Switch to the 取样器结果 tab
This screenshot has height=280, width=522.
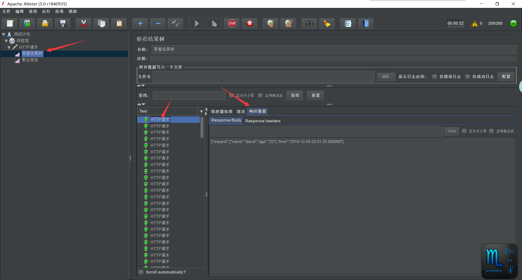[x=222, y=111]
